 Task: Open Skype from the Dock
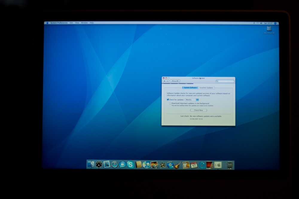tap(130, 165)
